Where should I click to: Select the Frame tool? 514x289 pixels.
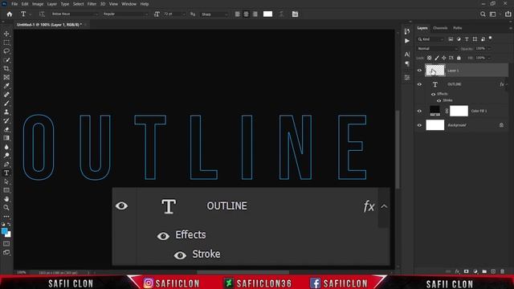click(x=6, y=77)
